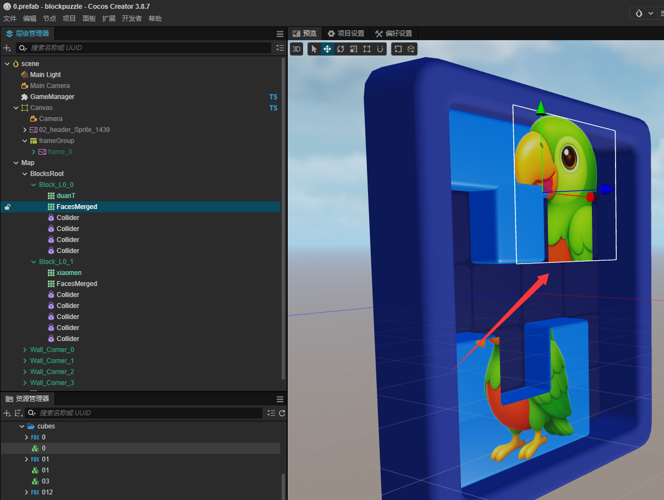Collapse all folders in assets panel

click(x=271, y=413)
